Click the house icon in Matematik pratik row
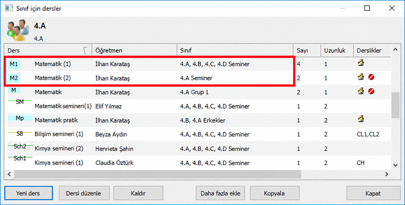 (361, 119)
